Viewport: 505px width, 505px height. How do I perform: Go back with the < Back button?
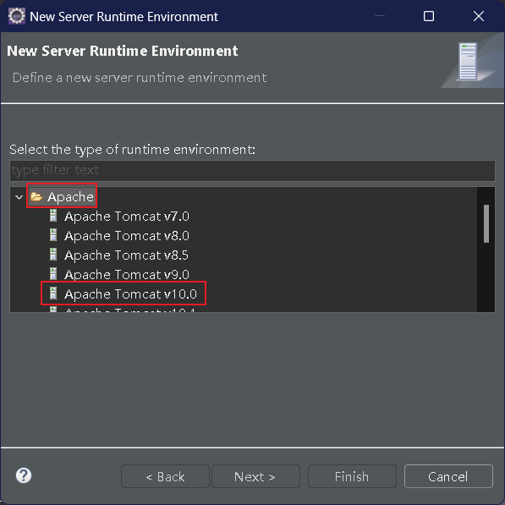coord(165,476)
